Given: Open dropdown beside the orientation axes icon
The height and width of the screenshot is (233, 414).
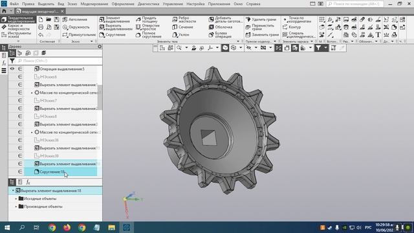Looking at the screenshot, I should pos(217,48).
